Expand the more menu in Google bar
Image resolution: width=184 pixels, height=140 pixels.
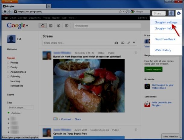pos(72,18)
